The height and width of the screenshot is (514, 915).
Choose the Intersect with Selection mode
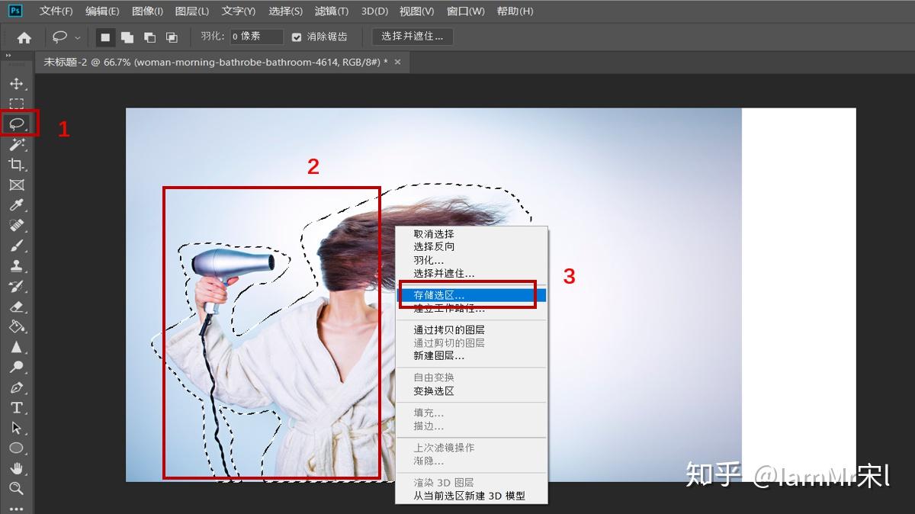tap(172, 37)
